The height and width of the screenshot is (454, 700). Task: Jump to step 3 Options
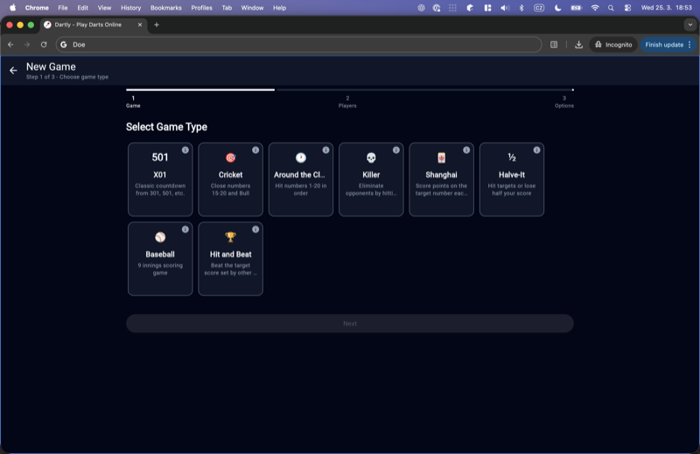563,101
